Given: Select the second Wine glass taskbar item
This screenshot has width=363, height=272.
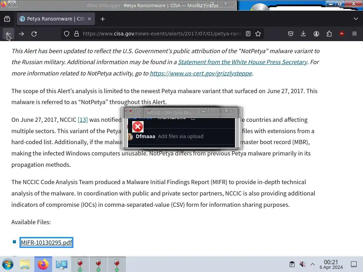Looking at the screenshot, I should 99,264.
